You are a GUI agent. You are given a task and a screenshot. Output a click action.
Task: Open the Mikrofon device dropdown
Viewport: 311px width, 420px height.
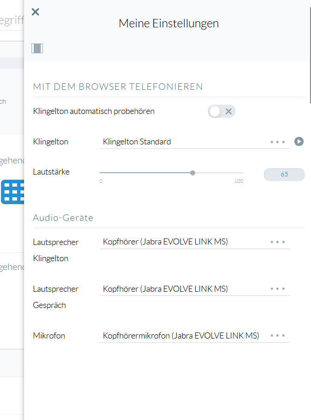click(x=185, y=336)
